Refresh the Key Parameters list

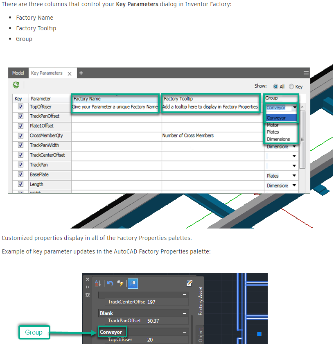click(x=16, y=85)
